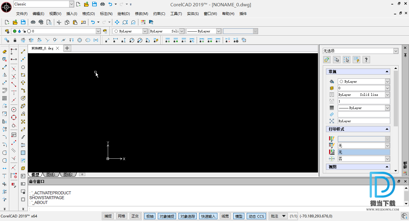Click the plus button to add drawing tab
The image size is (409, 221).
click(67, 48)
